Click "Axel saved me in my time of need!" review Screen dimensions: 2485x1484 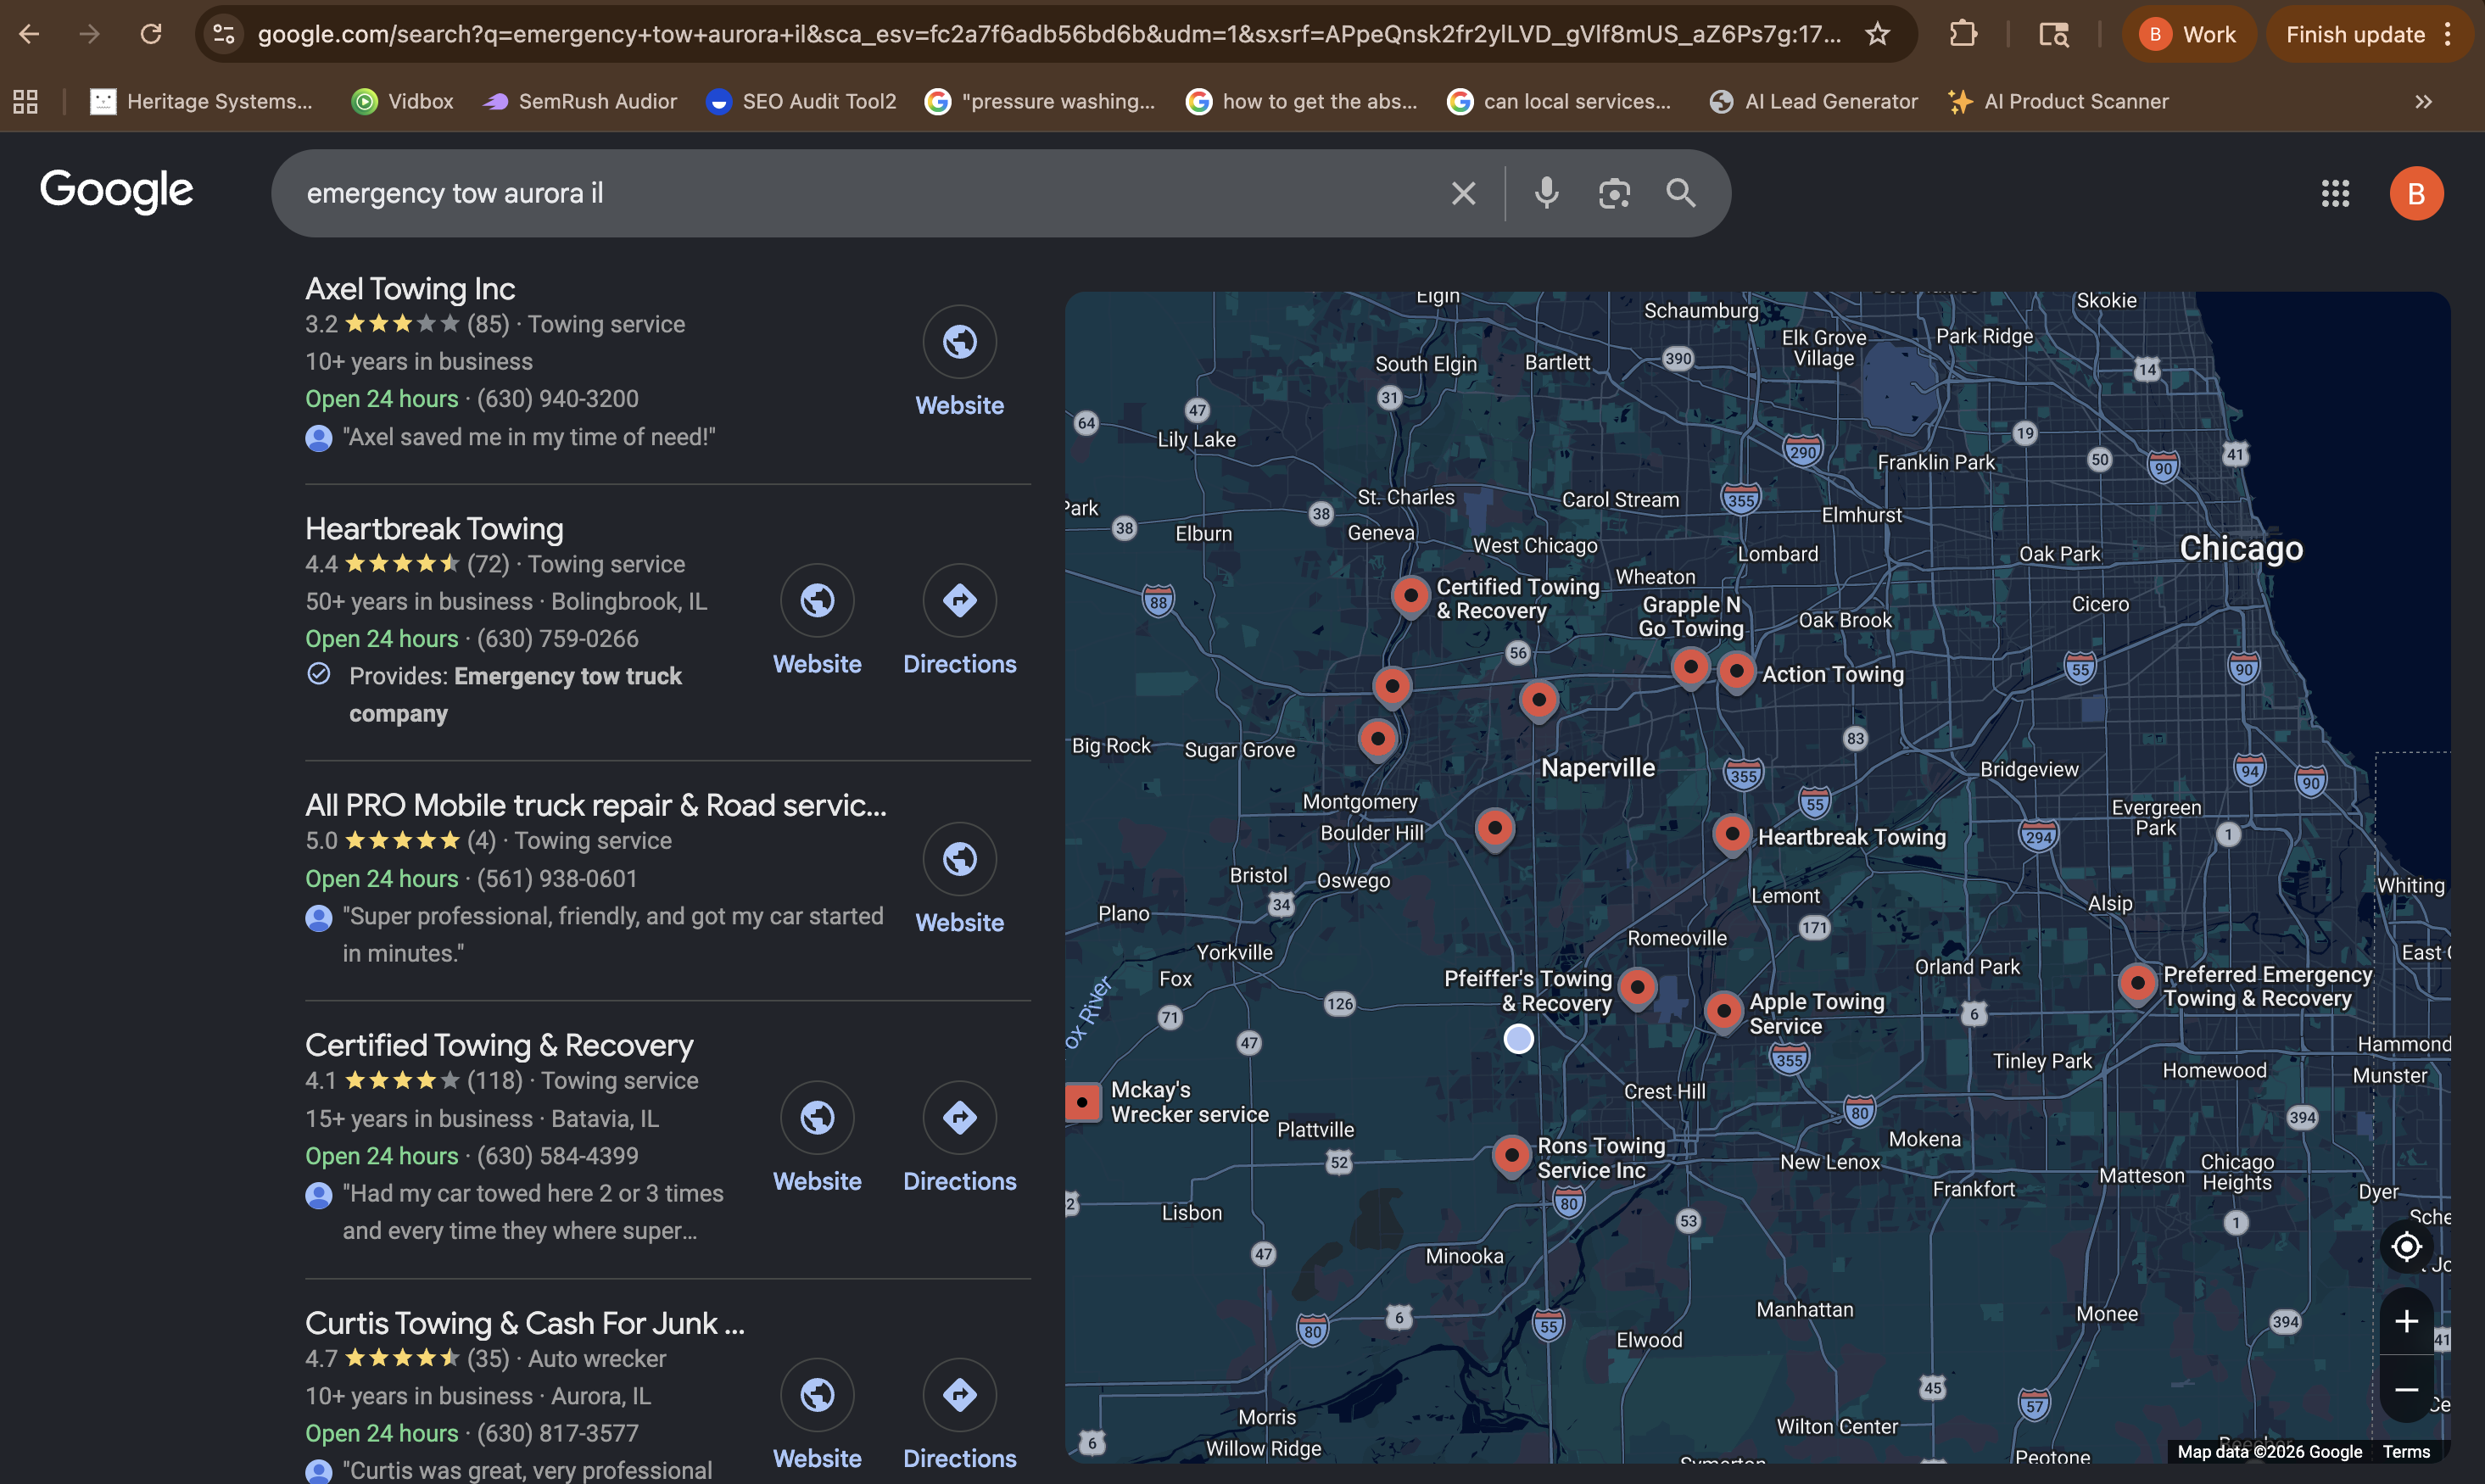(529, 437)
